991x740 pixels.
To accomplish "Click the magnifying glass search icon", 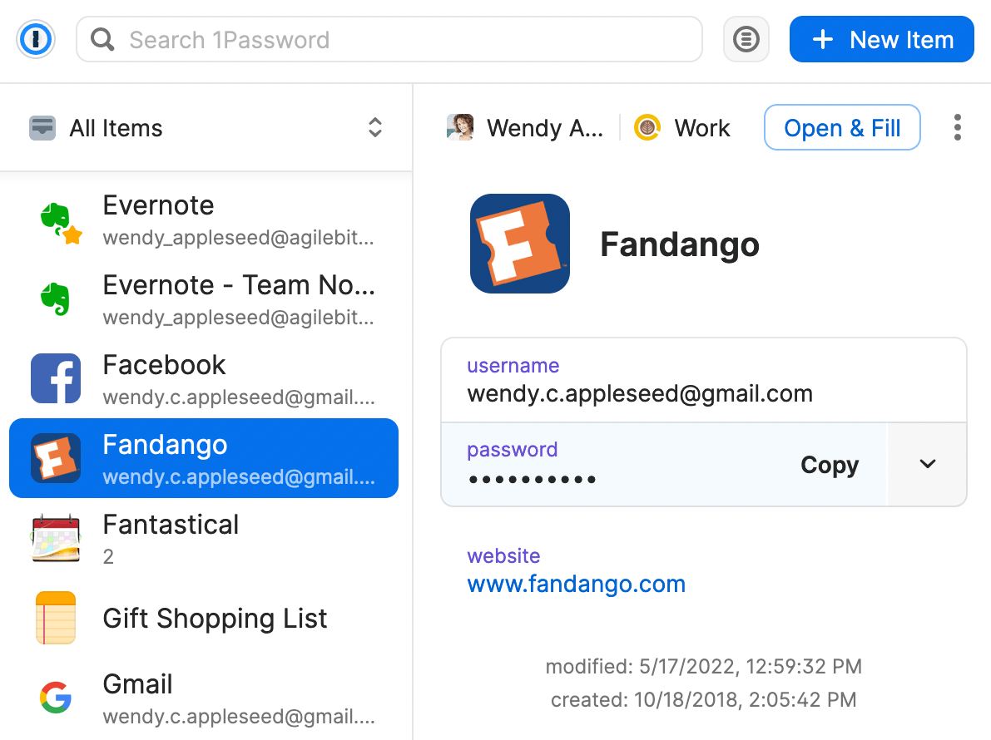I will click(x=102, y=39).
